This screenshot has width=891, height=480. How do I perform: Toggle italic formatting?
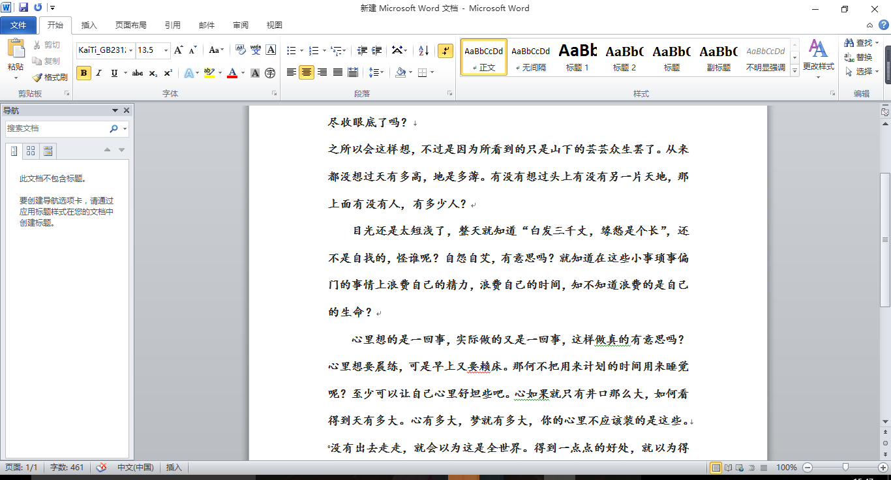click(99, 73)
